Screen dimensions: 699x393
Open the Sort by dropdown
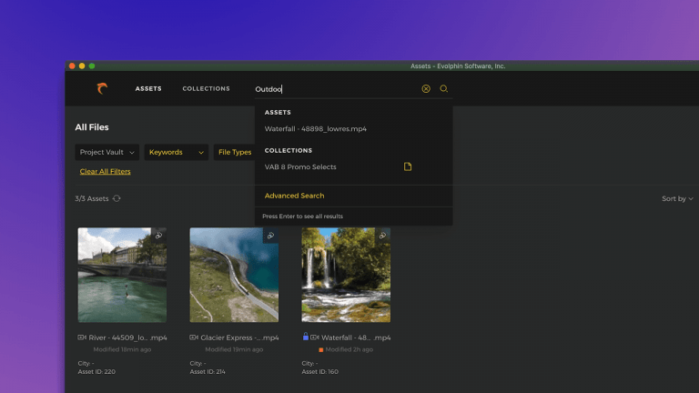point(677,198)
